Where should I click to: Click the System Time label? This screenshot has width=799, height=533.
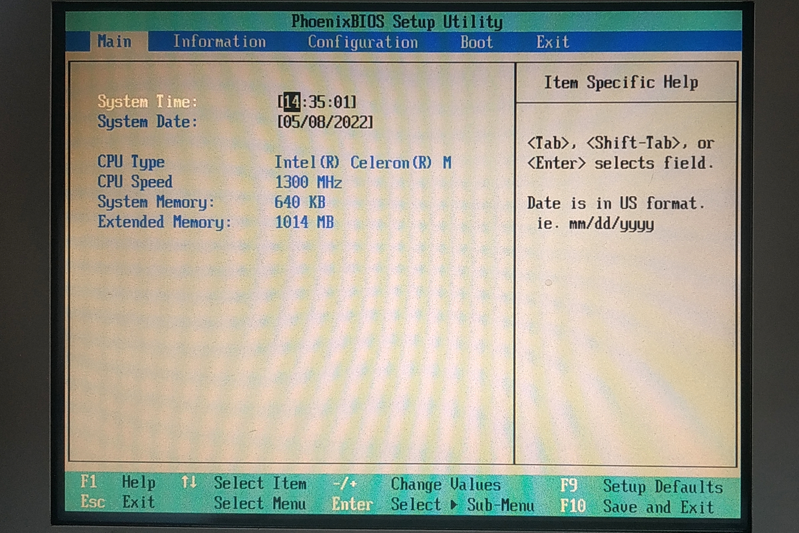[147, 102]
